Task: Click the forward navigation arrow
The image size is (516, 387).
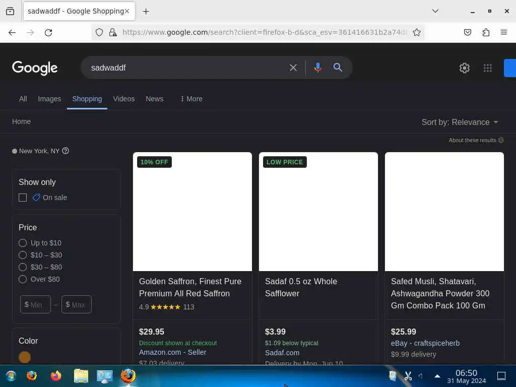Action: click(x=30, y=32)
